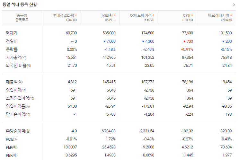Click the 주당순이익(원) row label

click(x=18, y=131)
